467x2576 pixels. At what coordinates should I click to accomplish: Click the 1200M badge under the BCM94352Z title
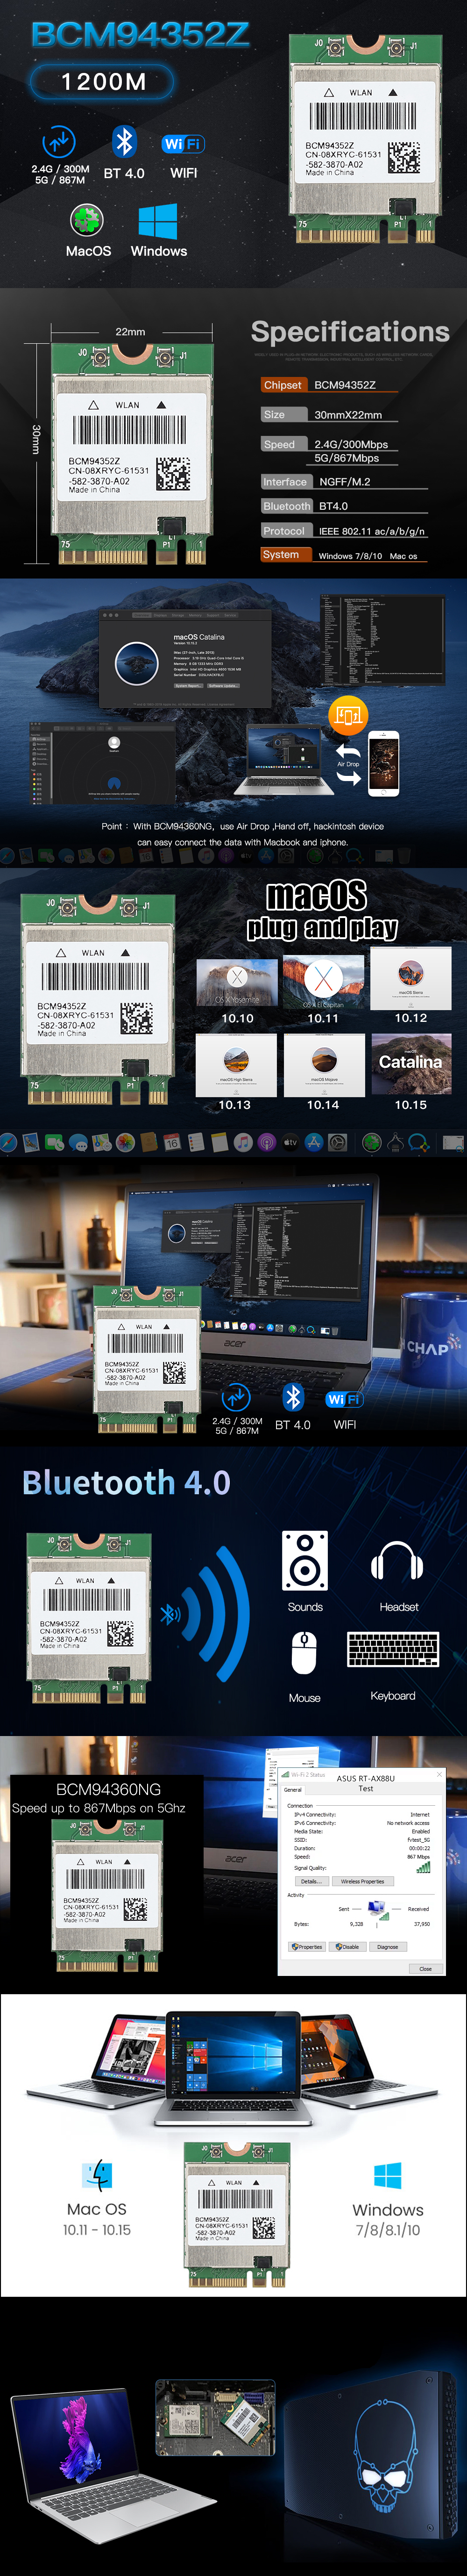[103, 81]
